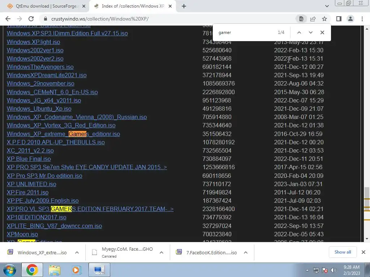Image resolution: width=370 pixels, height=277 pixels.
Task: Click Show all downloads button
Action: (343, 252)
